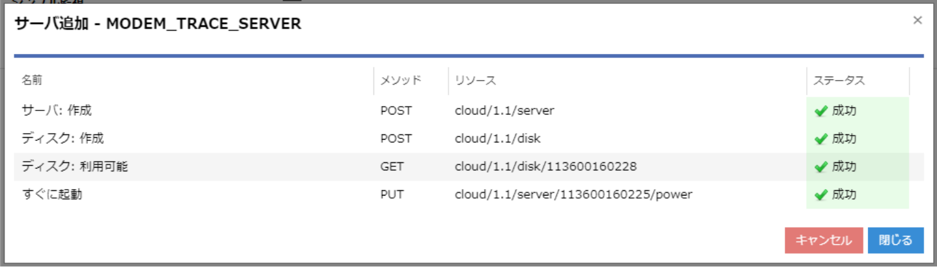This screenshot has height=267, width=937.
Task: Click the リソース column header
Action: [x=475, y=81]
